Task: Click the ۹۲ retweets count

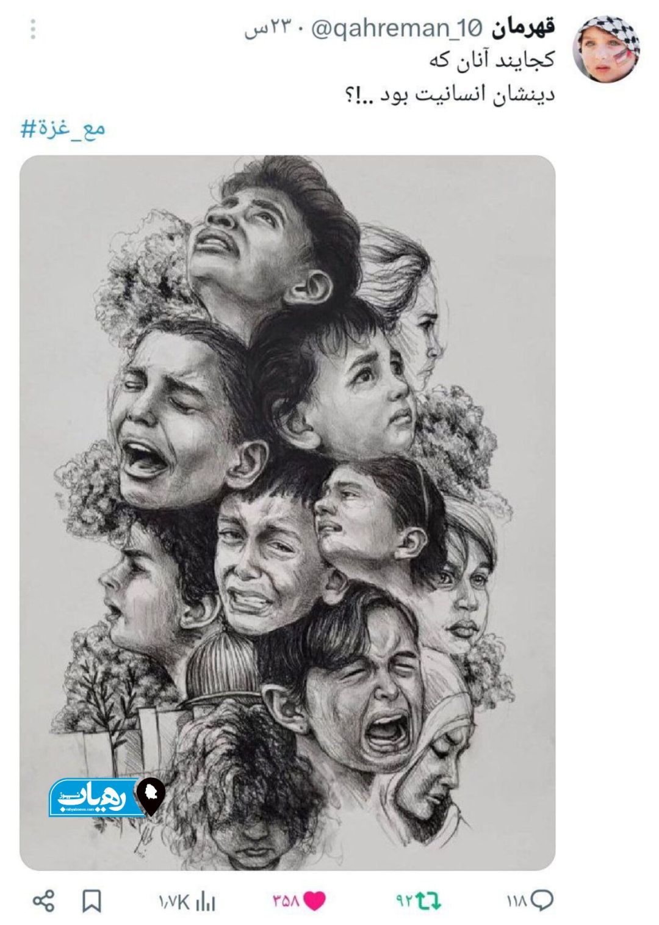Action: 405,901
